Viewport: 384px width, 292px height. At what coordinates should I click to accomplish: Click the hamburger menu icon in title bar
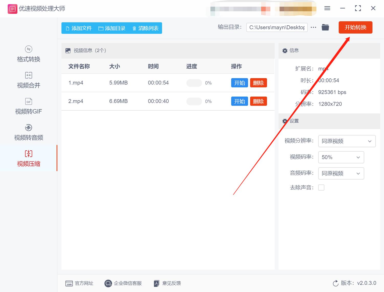327,8
